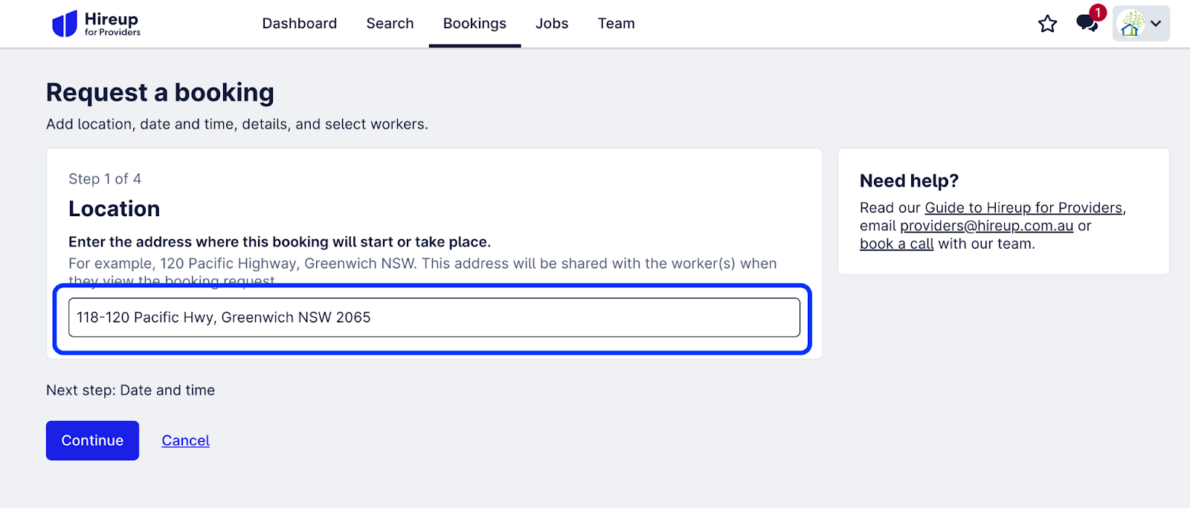1190x508 pixels.
Task: Follow the book a call link
Action: (897, 244)
